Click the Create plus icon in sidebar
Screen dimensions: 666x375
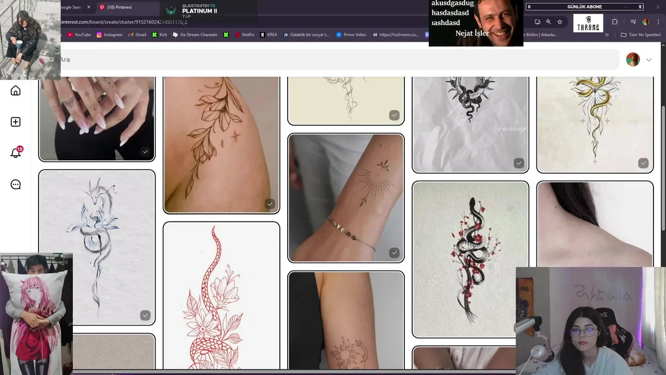[x=16, y=122]
